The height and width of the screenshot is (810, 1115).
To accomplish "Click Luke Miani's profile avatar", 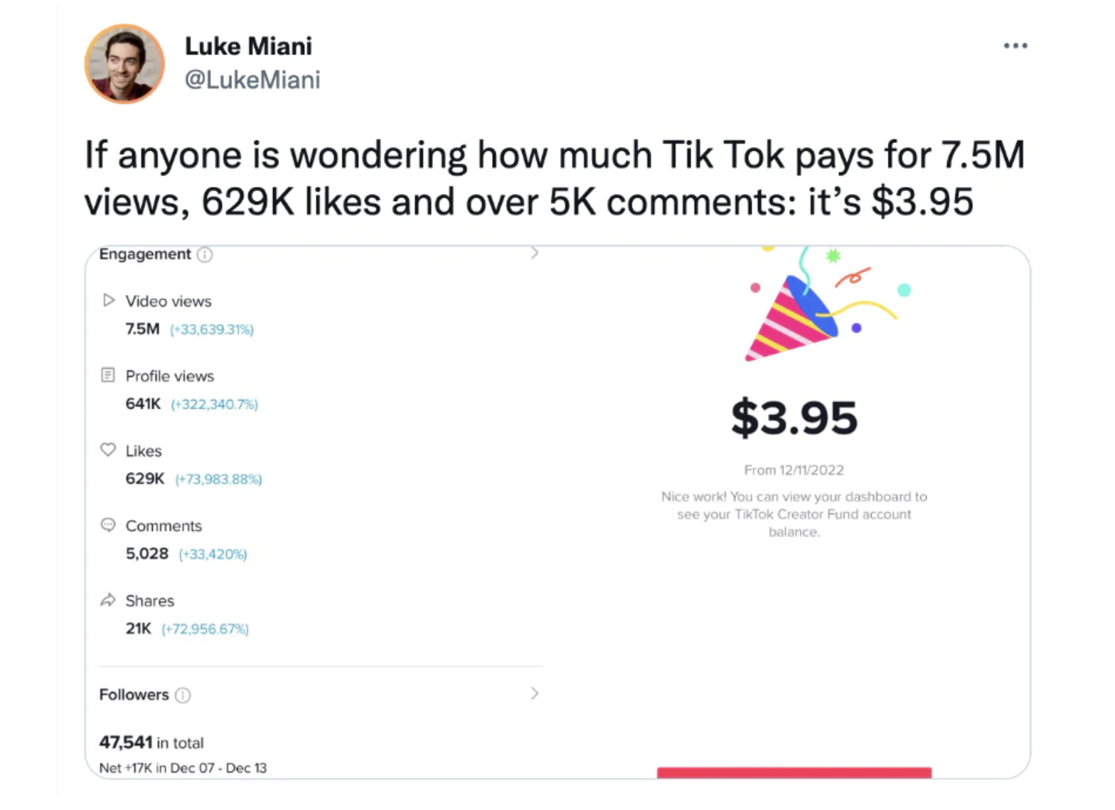I will pyautogui.click(x=124, y=64).
